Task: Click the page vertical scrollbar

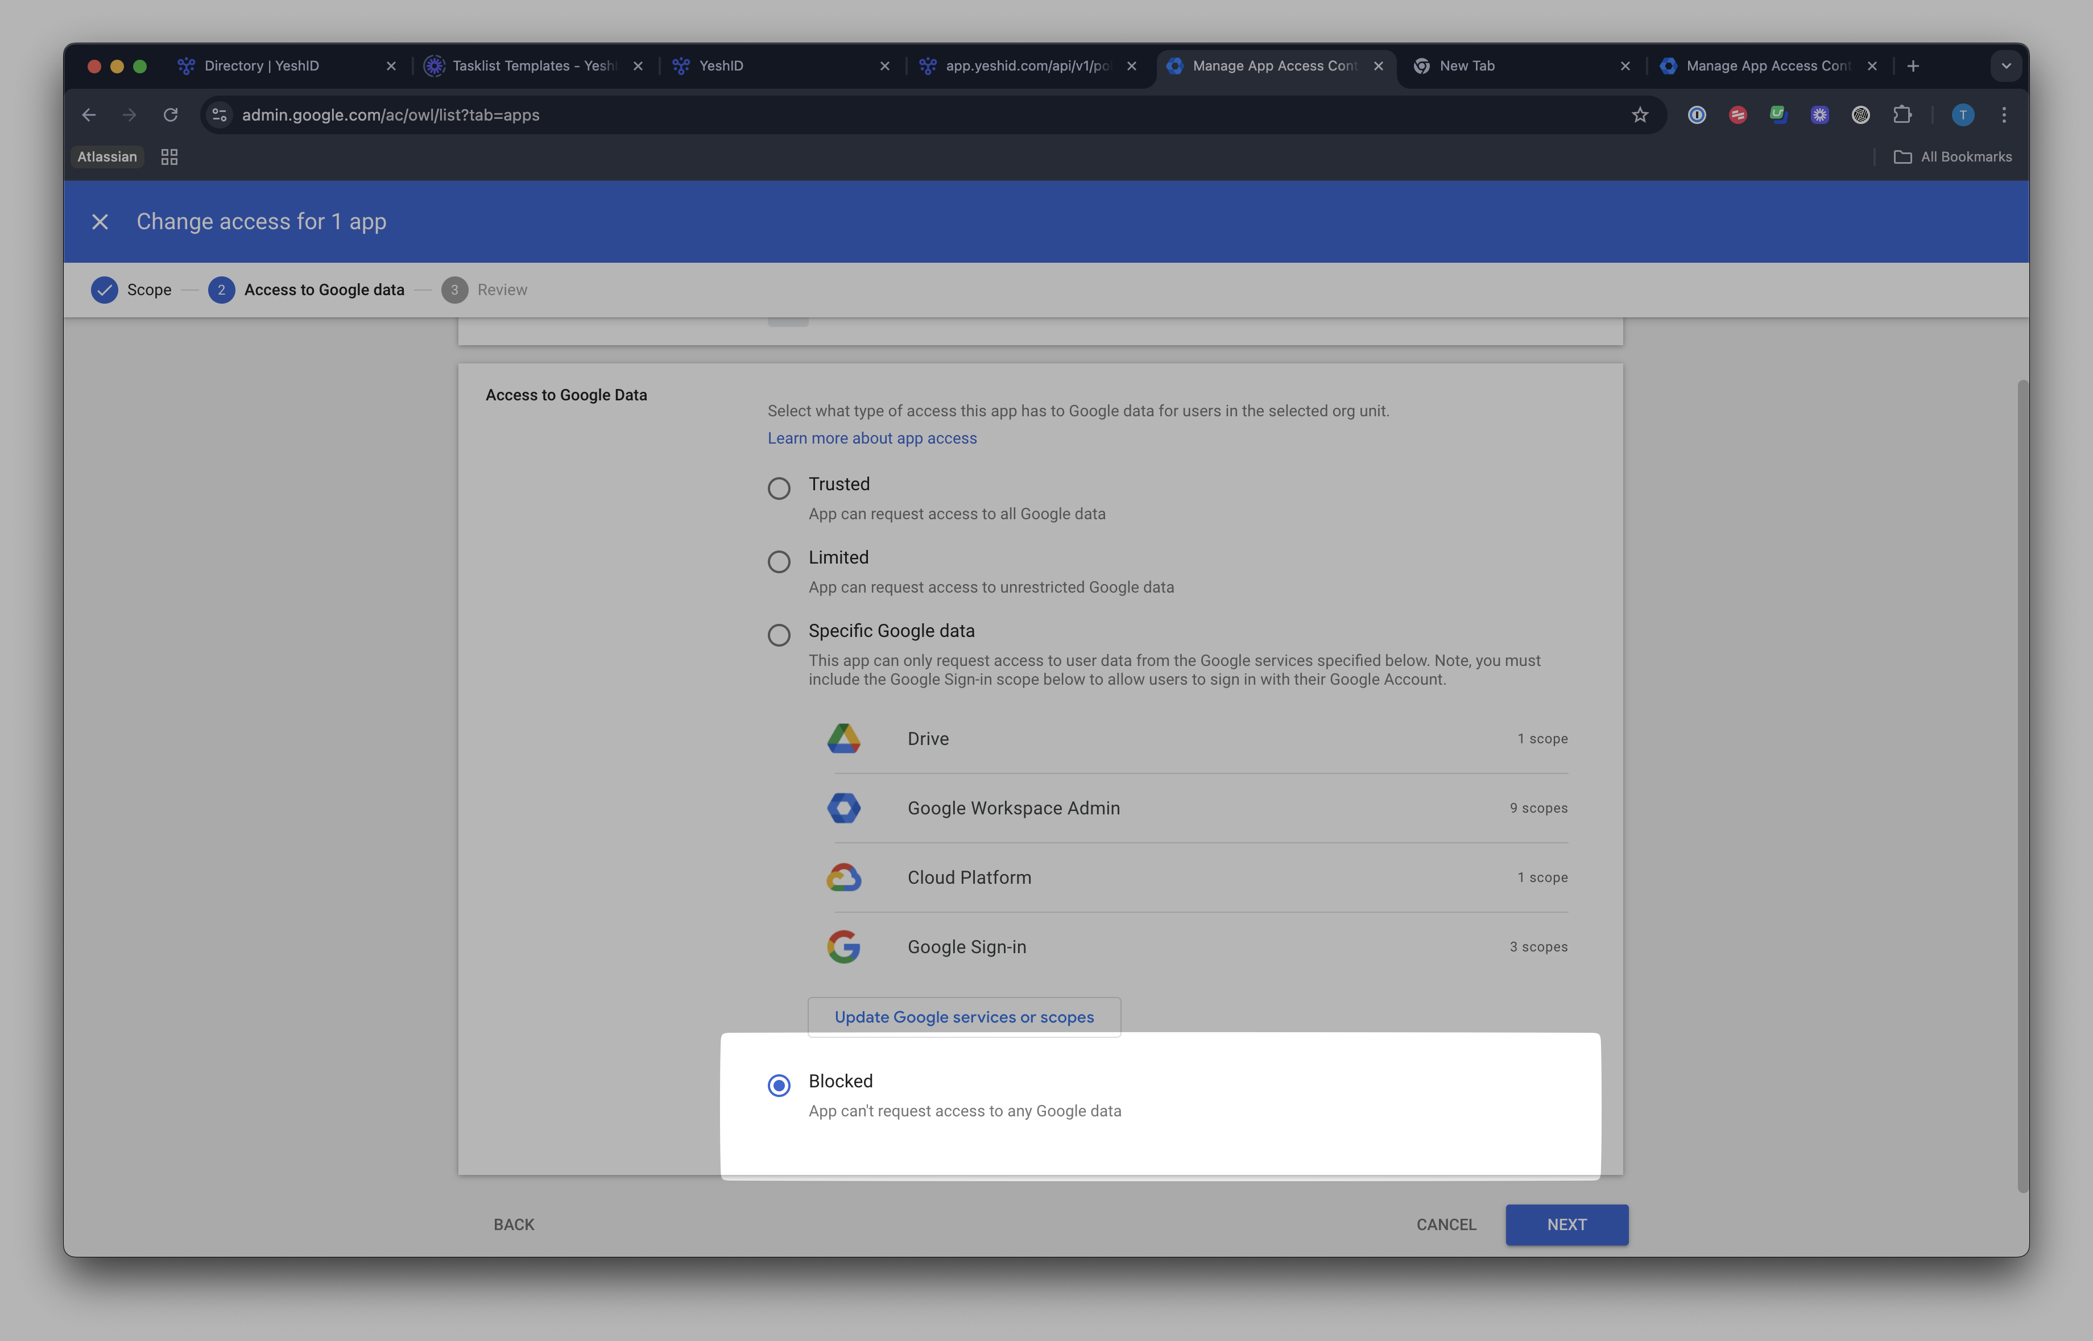Action: point(2022,785)
